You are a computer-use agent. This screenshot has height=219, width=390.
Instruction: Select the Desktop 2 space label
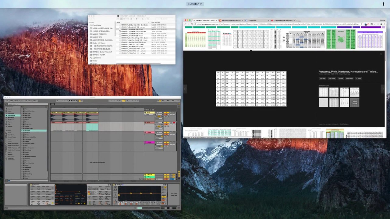[x=195, y=4]
